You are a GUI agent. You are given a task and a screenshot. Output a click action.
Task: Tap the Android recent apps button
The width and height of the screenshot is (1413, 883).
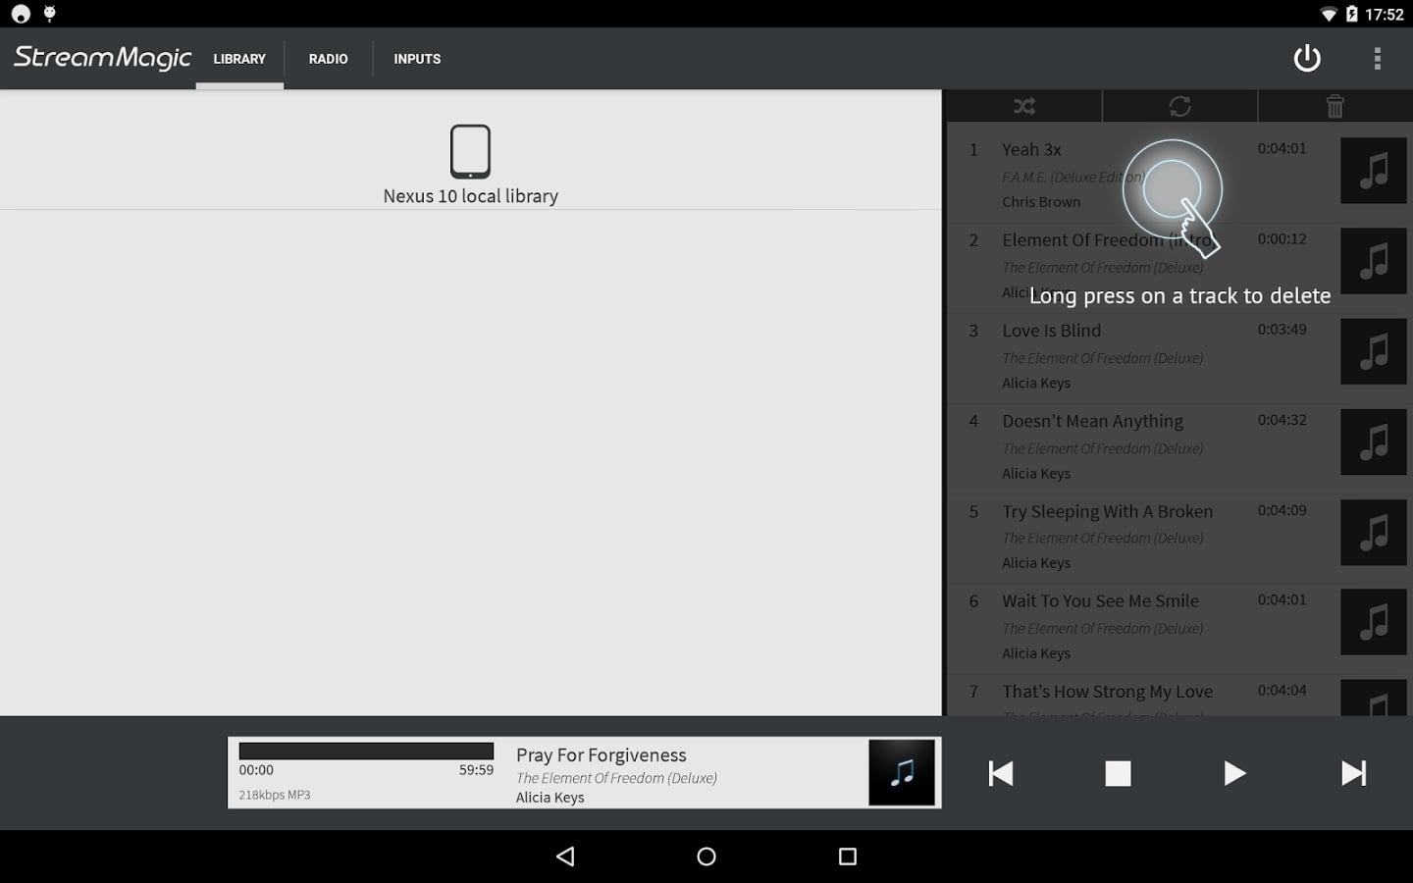848,857
